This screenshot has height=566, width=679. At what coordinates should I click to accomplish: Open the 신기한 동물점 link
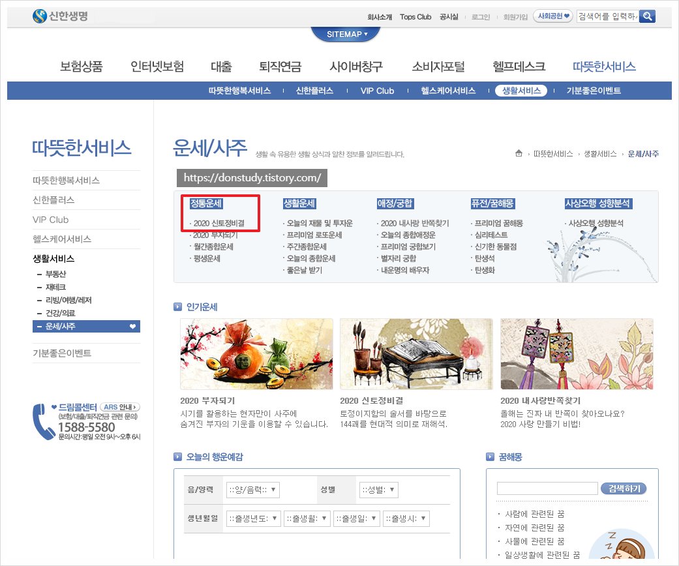496,247
